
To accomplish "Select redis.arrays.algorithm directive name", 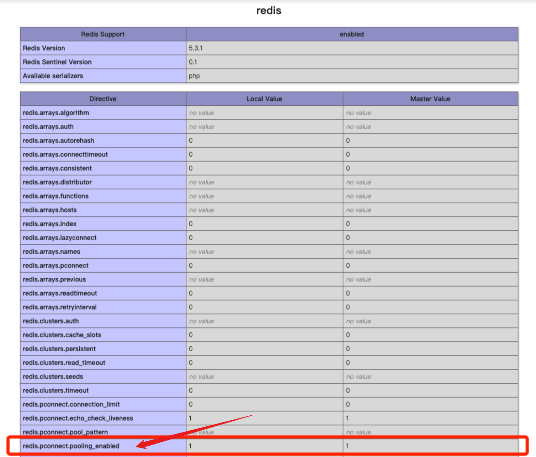I will pos(56,113).
